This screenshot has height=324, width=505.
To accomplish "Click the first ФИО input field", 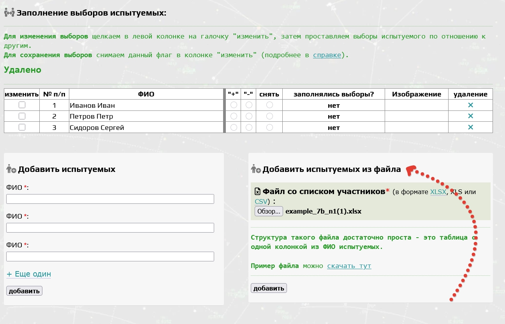I will point(110,199).
